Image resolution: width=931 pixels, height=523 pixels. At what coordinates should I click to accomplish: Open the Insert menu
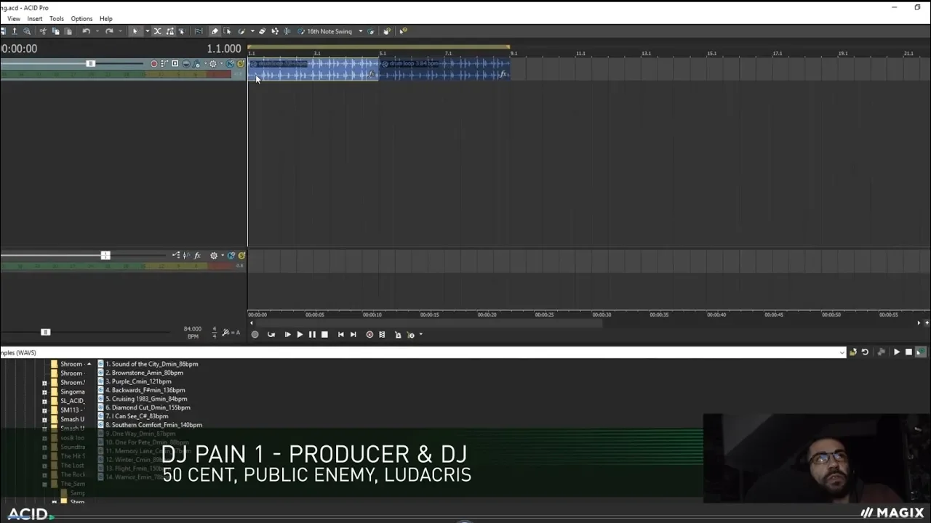click(35, 19)
